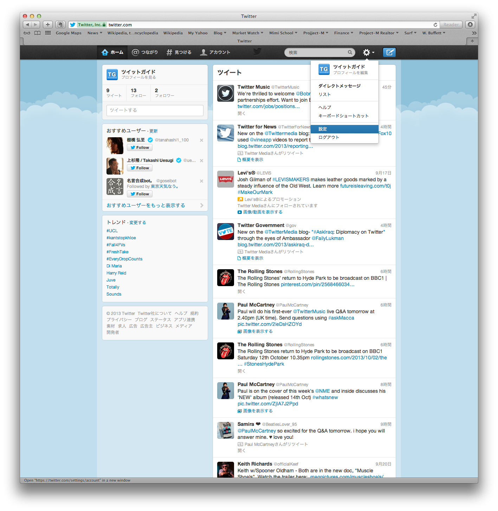Open アカウント account tab
Image resolution: width=498 pixels, height=511 pixels.
coord(215,52)
